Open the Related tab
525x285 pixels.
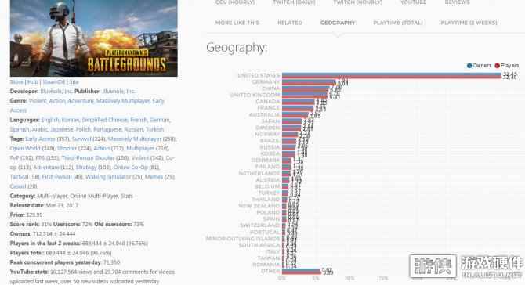coord(290,23)
